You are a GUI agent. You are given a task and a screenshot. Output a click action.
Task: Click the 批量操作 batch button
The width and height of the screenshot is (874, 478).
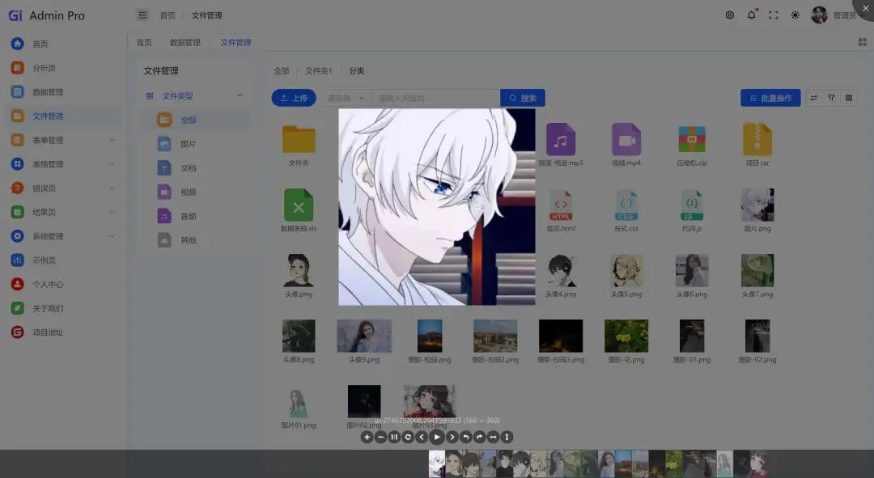770,98
